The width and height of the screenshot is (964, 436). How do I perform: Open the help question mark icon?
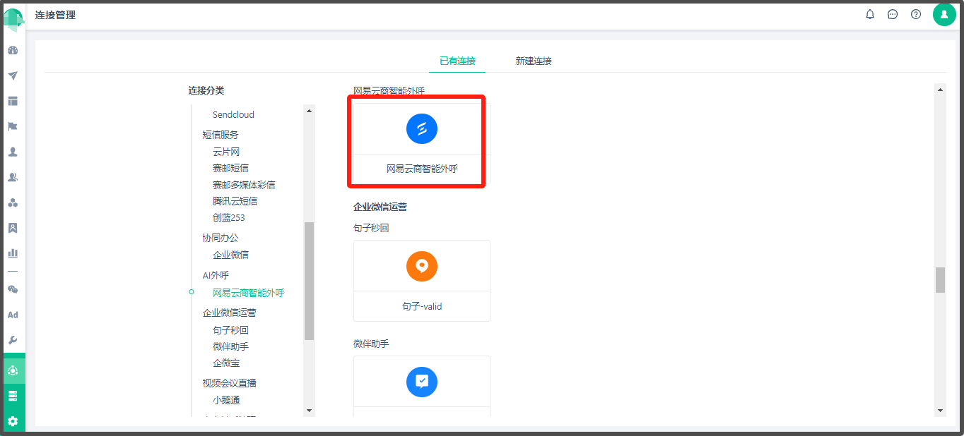[x=916, y=14]
